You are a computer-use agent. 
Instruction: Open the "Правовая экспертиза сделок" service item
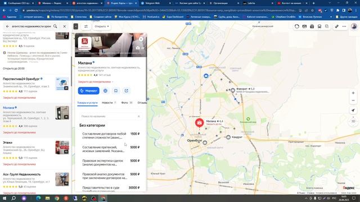click(110, 162)
